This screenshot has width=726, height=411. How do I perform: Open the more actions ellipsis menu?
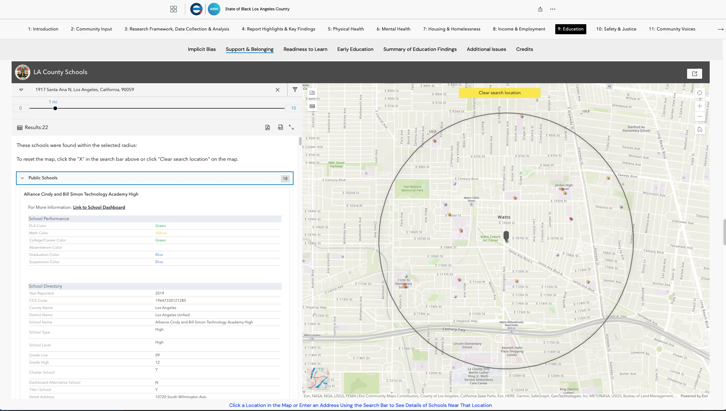click(x=553, y=9)
